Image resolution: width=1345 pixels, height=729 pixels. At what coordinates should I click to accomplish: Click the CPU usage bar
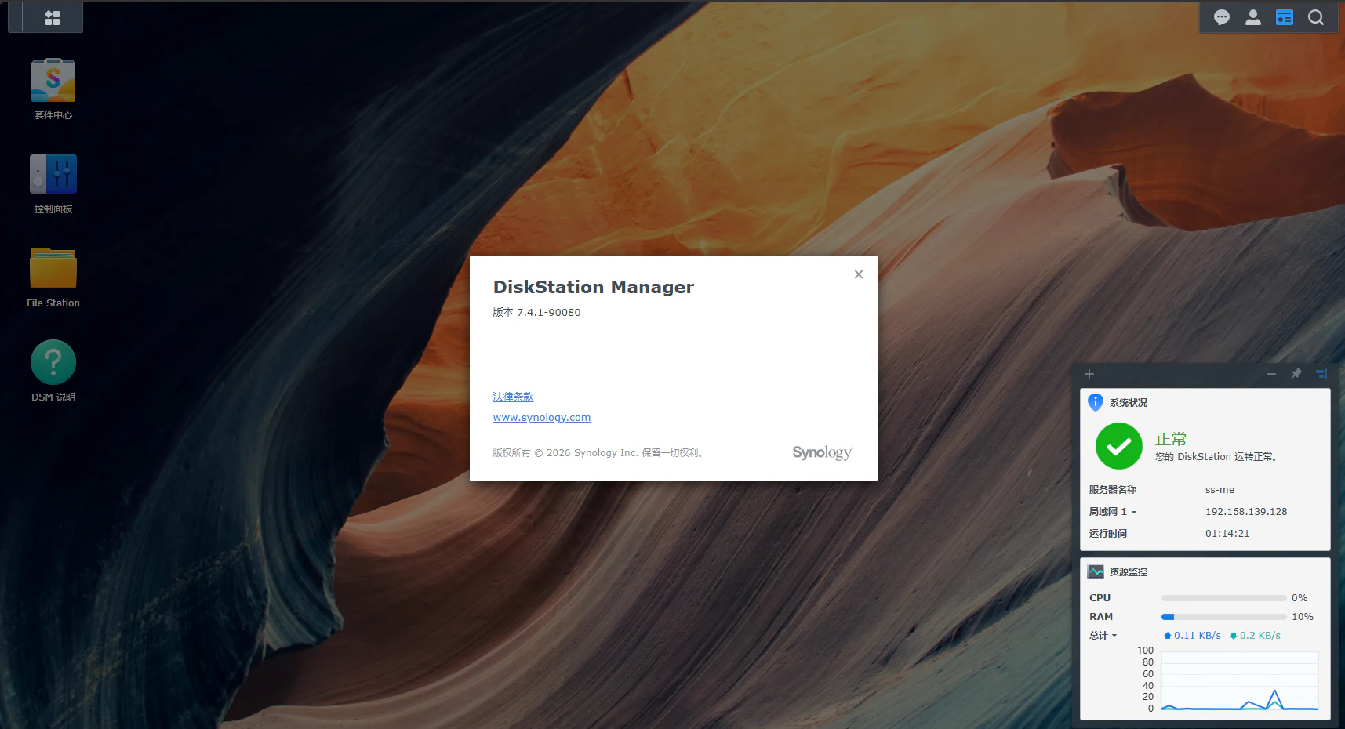point(1224,598)
